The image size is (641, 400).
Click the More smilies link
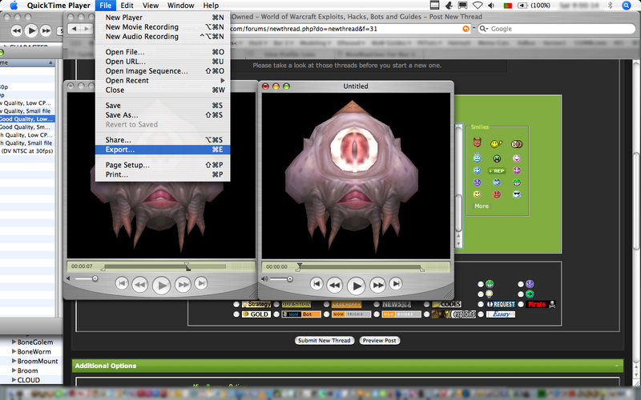point(482,206)
